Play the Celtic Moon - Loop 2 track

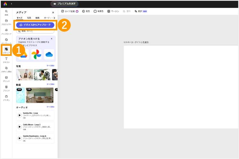(x=19, y=127)
